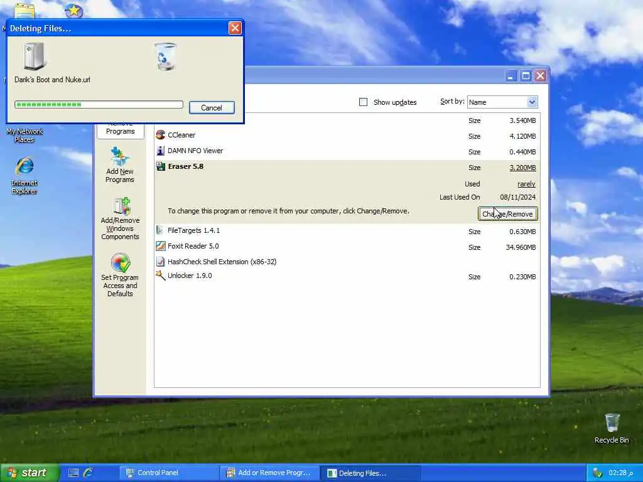Select the DAMN NFO Viewer entry text
This screenshot has height=482, width=643.
tap(195, 151)
